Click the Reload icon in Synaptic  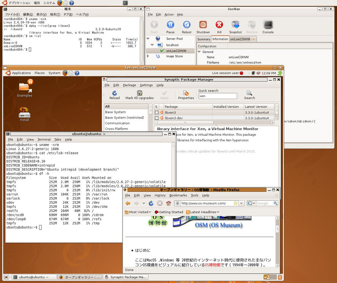[115, 93]
